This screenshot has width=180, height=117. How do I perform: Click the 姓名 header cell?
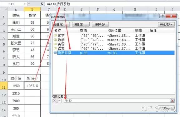pos(16,15)
